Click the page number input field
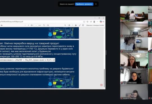The image size is (152, 104). pos(36,25)
